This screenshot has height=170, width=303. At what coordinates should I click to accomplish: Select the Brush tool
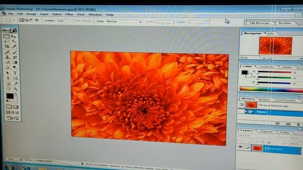(x=15, y=52)
